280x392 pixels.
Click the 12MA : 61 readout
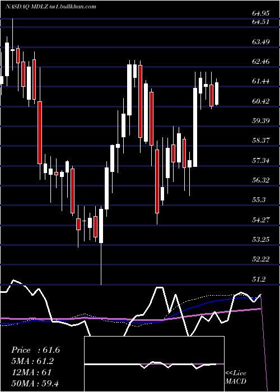(31, 372)
